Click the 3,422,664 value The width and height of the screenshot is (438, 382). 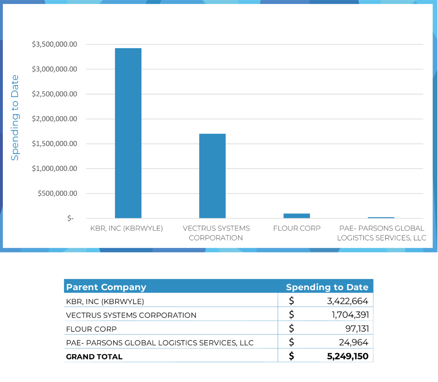pos(348,301)
